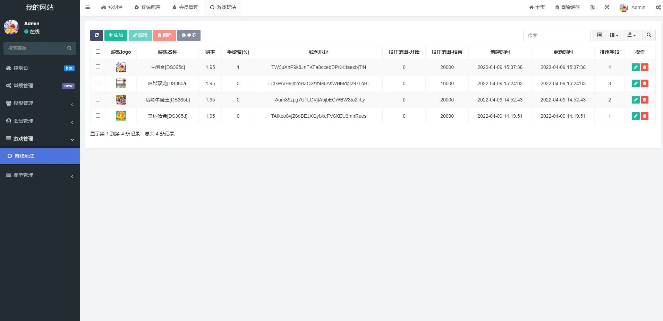Click the fullscreen expand icon in header
This screenshot has width=663, height=321.
pos(607,7)
